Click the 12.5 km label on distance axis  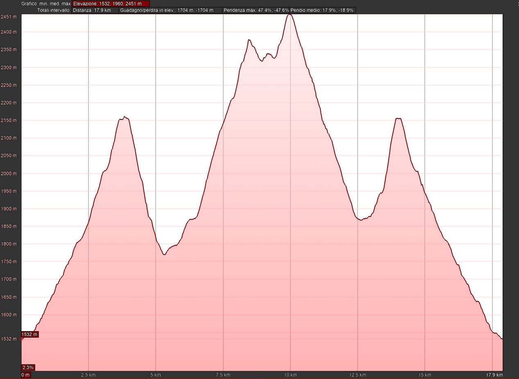(357, 375)
